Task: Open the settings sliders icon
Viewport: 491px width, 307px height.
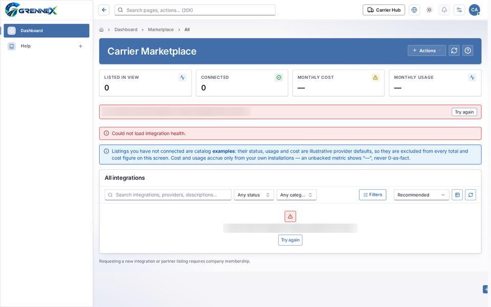Action: 459,10
